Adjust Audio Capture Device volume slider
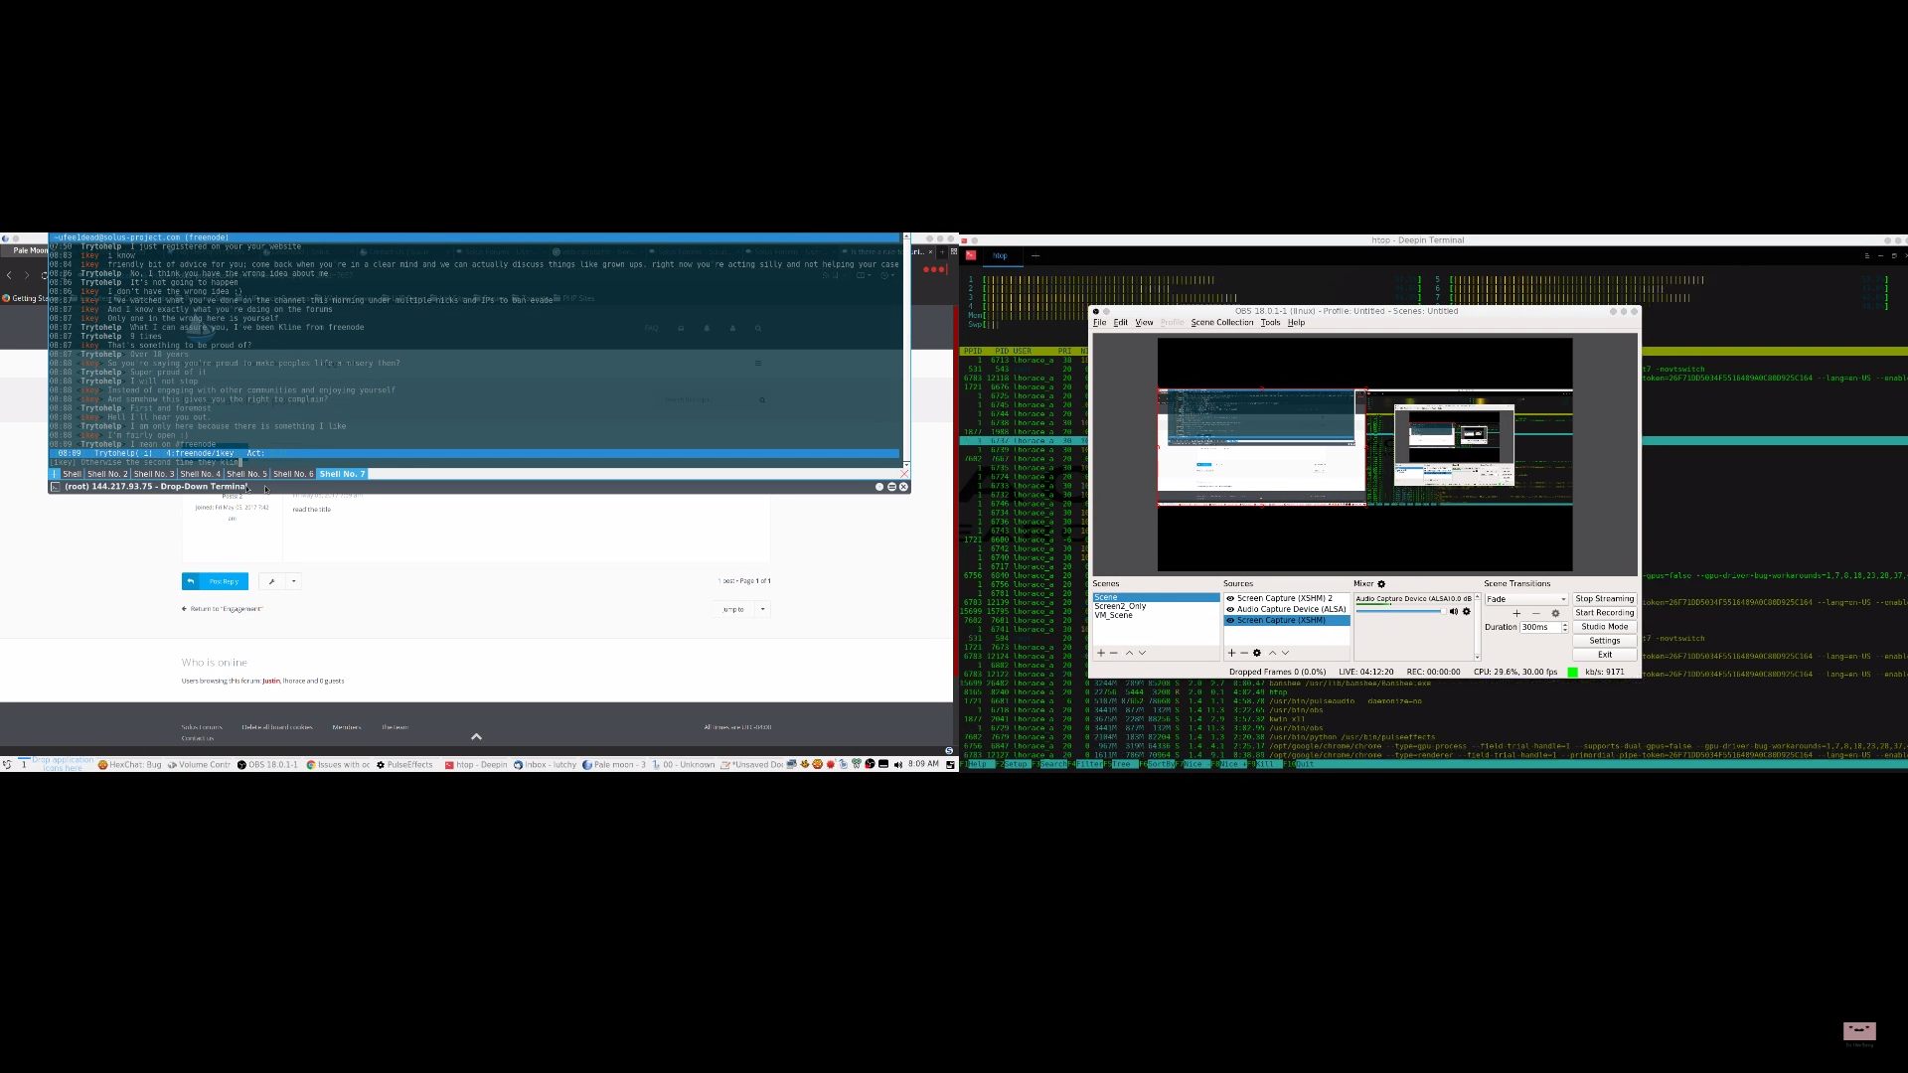The width and height of the screenshot is (1908, 1073). click(1399, 611)
